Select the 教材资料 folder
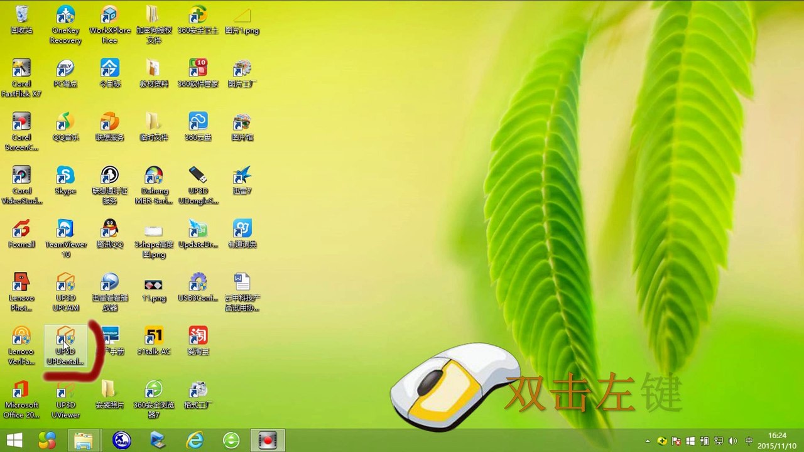Screen dimensions: 804x452 coord(154,73)
